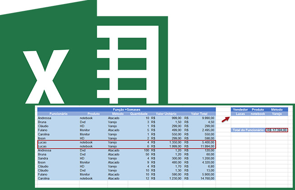Image resolution: width=295 pixels, height=190 pixels.
Task: Select 'Varejo' cell under criteria Método header
Action: [277, 114]
